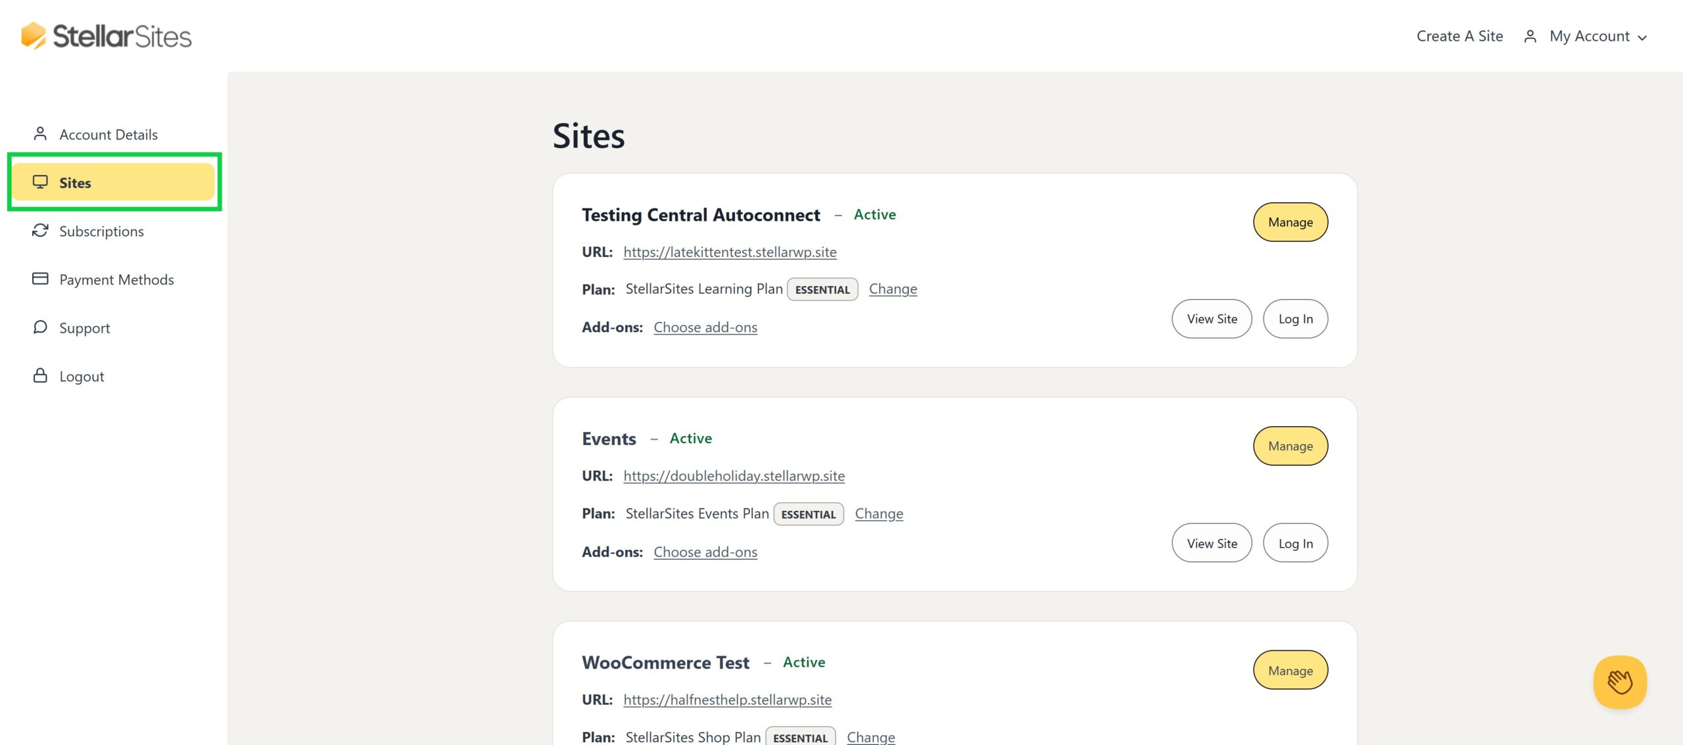Click Log In for Testing Central Autoconnect
The image size is (1683, 745).
coord(1294,318)
